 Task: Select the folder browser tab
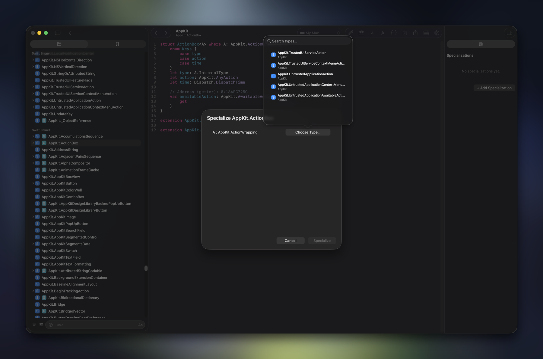(59, 44)
